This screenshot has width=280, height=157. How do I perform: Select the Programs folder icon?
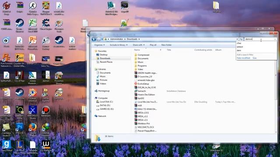136,66
